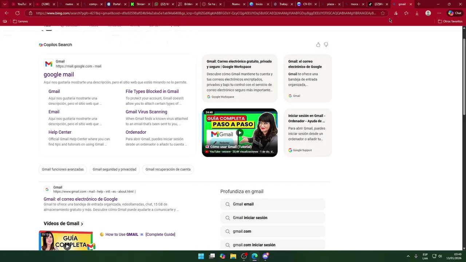Screen dimensions: 466x262
Task: Add this page to favorites star
Action: coord(383,13)
